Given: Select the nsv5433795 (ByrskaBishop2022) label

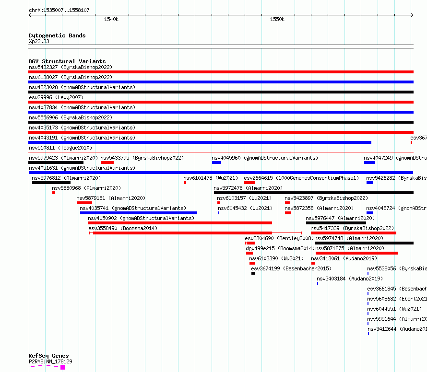Looking at the screenshot, I should (142, 158).
